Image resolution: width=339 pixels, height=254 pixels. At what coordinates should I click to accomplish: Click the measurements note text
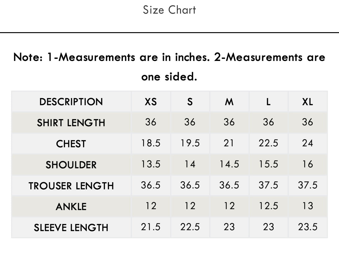(x=169, y=67)
